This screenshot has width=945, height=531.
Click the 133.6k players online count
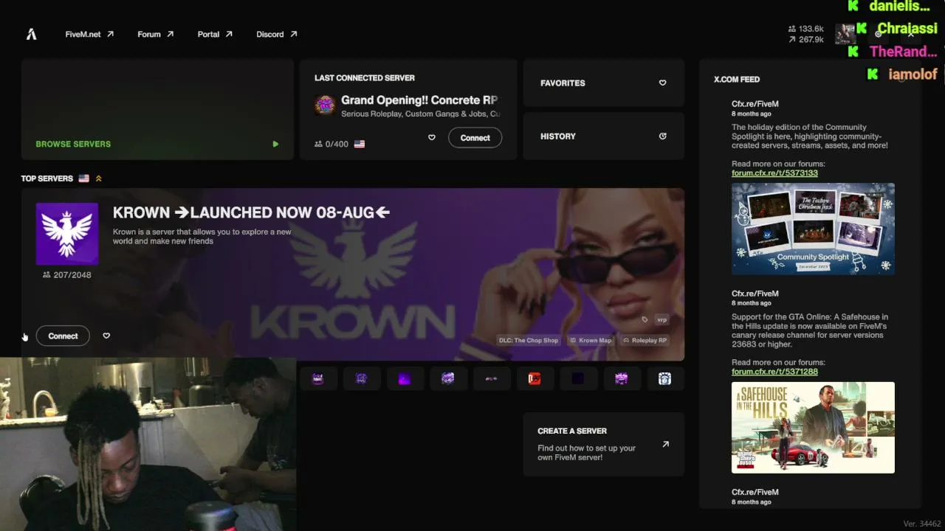coord(806,29)
